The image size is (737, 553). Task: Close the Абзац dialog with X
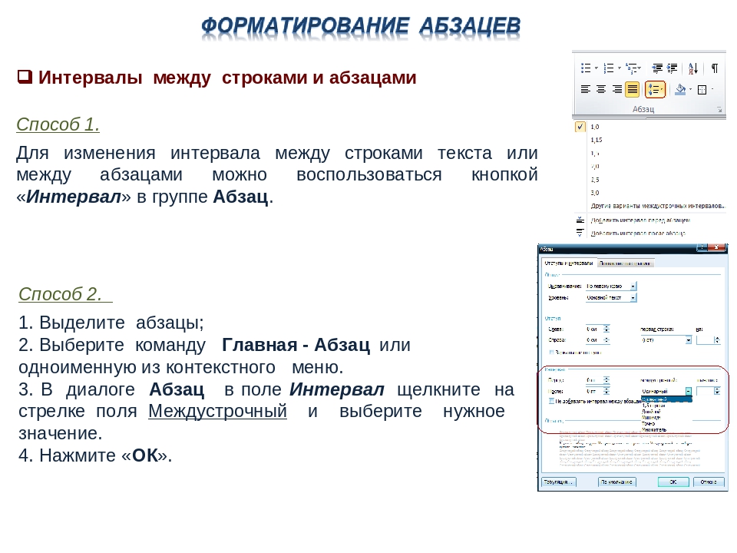[x=718, y=247]
